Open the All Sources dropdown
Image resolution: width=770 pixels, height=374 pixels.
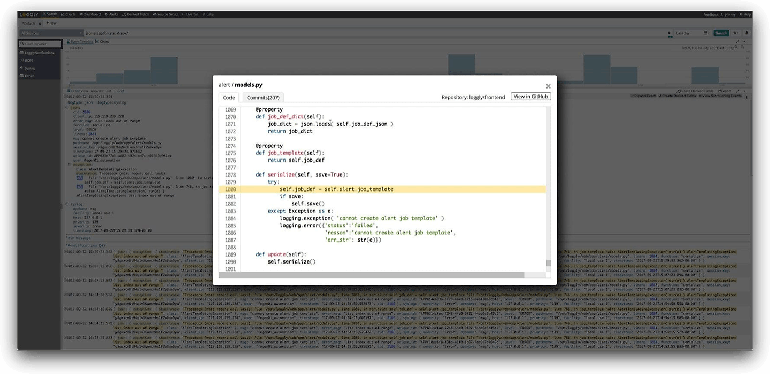point(51,33)
